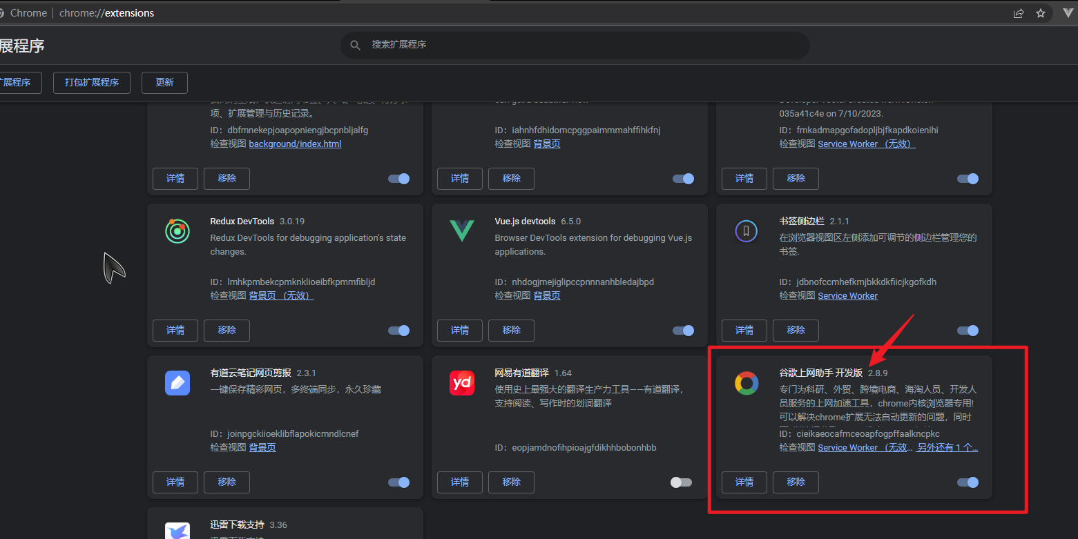Click version number 2.8.9 text
The height and width of the screenshot is (539, 1078).
point(878,373)
